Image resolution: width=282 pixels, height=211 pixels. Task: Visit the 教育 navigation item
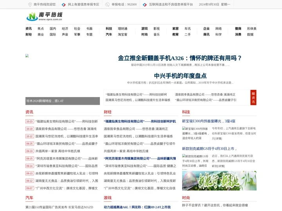(x=175, y=34)
